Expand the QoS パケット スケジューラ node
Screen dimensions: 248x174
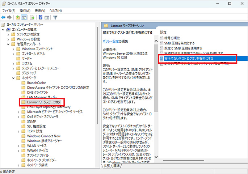point(19,117)
